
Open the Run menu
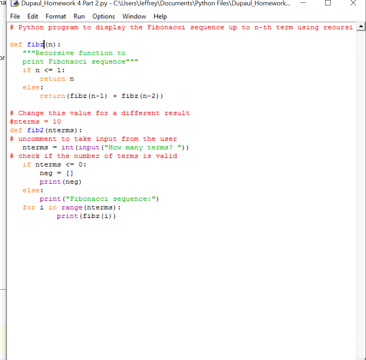(x=79, y=16)
